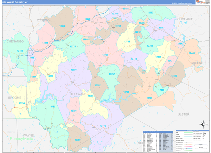
Task: Click the Chenango county label
Action: [15, 41]
